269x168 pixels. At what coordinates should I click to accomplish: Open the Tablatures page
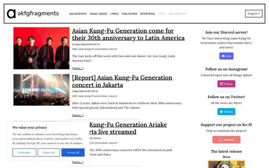tap(129, 14)
